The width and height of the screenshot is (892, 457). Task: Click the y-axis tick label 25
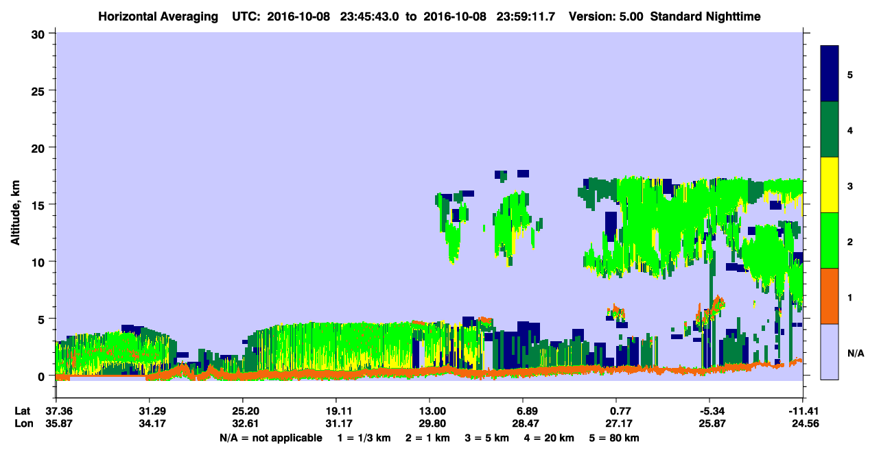pyautogui.click(x=39, y=90)
